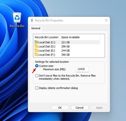Click the Local Disk (F:) label text

(x=47, y=55)
